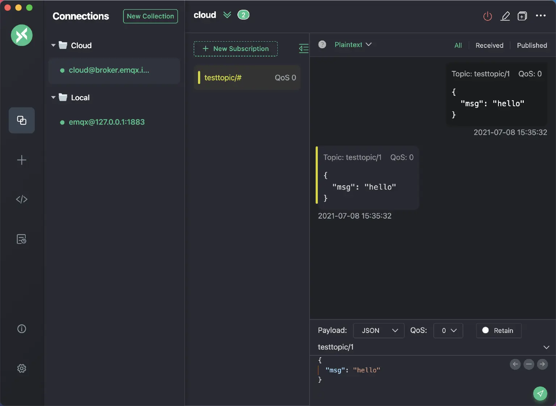Switch to the Received messages tab
The height and width of the screenshot is (406, 556).
pyautogui.click(x=489, y=45)
